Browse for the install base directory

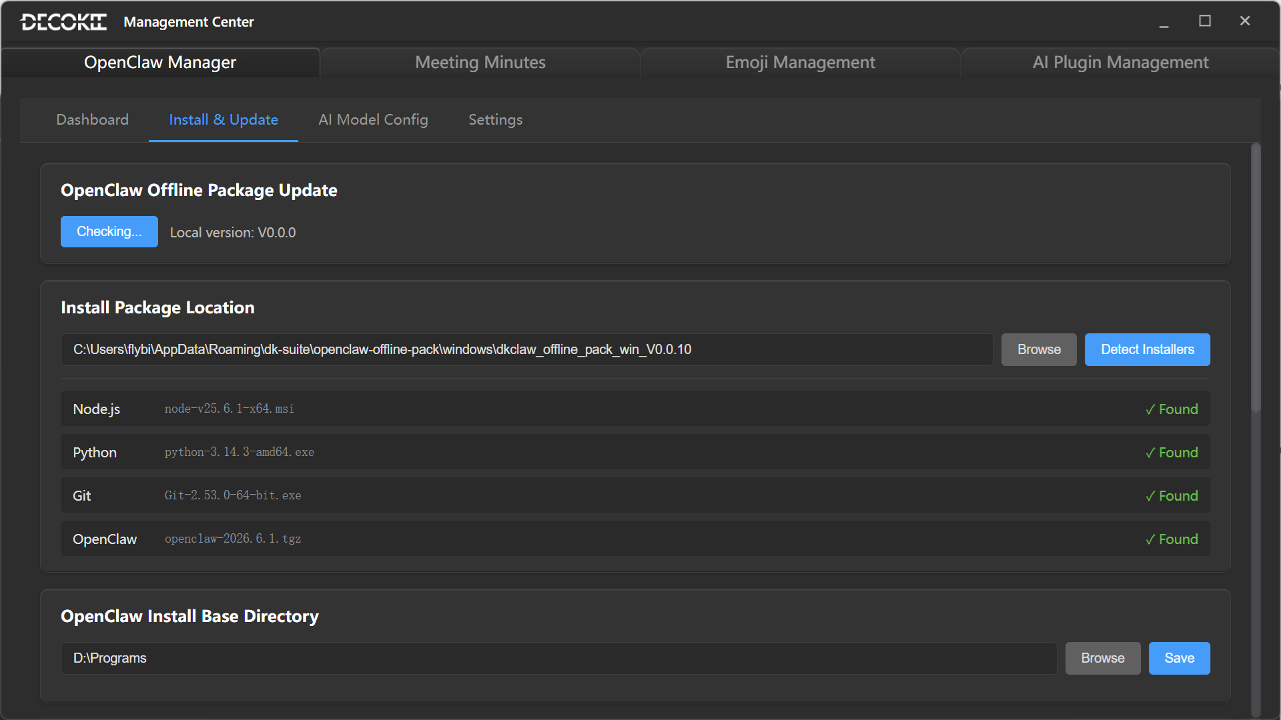[x=1103, y=658]
